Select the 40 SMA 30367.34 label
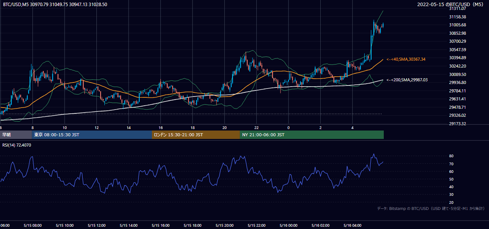 (406, 59)
